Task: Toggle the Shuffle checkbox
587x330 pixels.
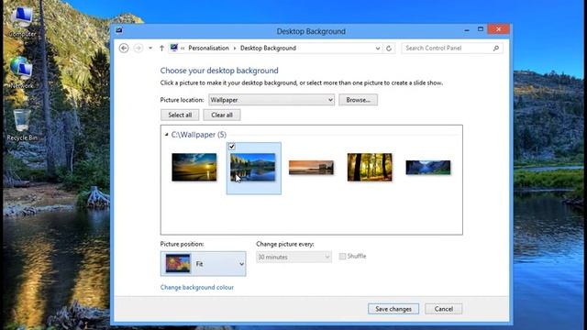Action: pyautogui.click(x=342, y=257)
